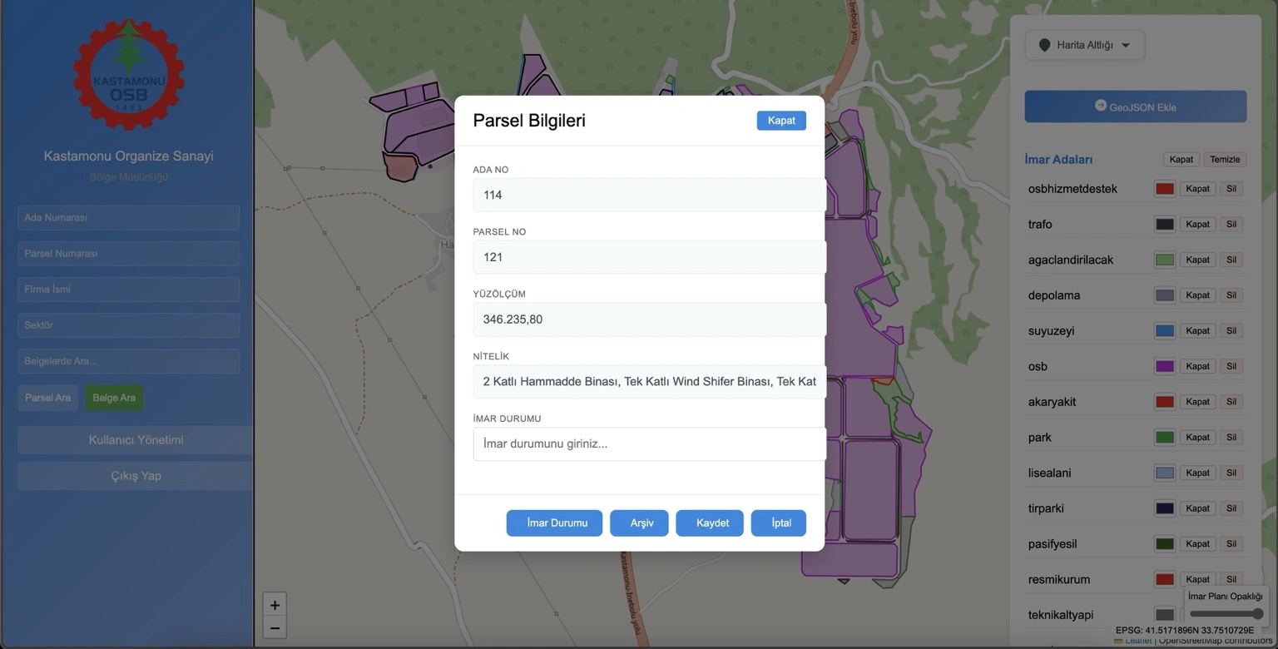Zoom in on the map
Image resolution: width=1278 pixels, height=649 pixels.
coord(275,605)
